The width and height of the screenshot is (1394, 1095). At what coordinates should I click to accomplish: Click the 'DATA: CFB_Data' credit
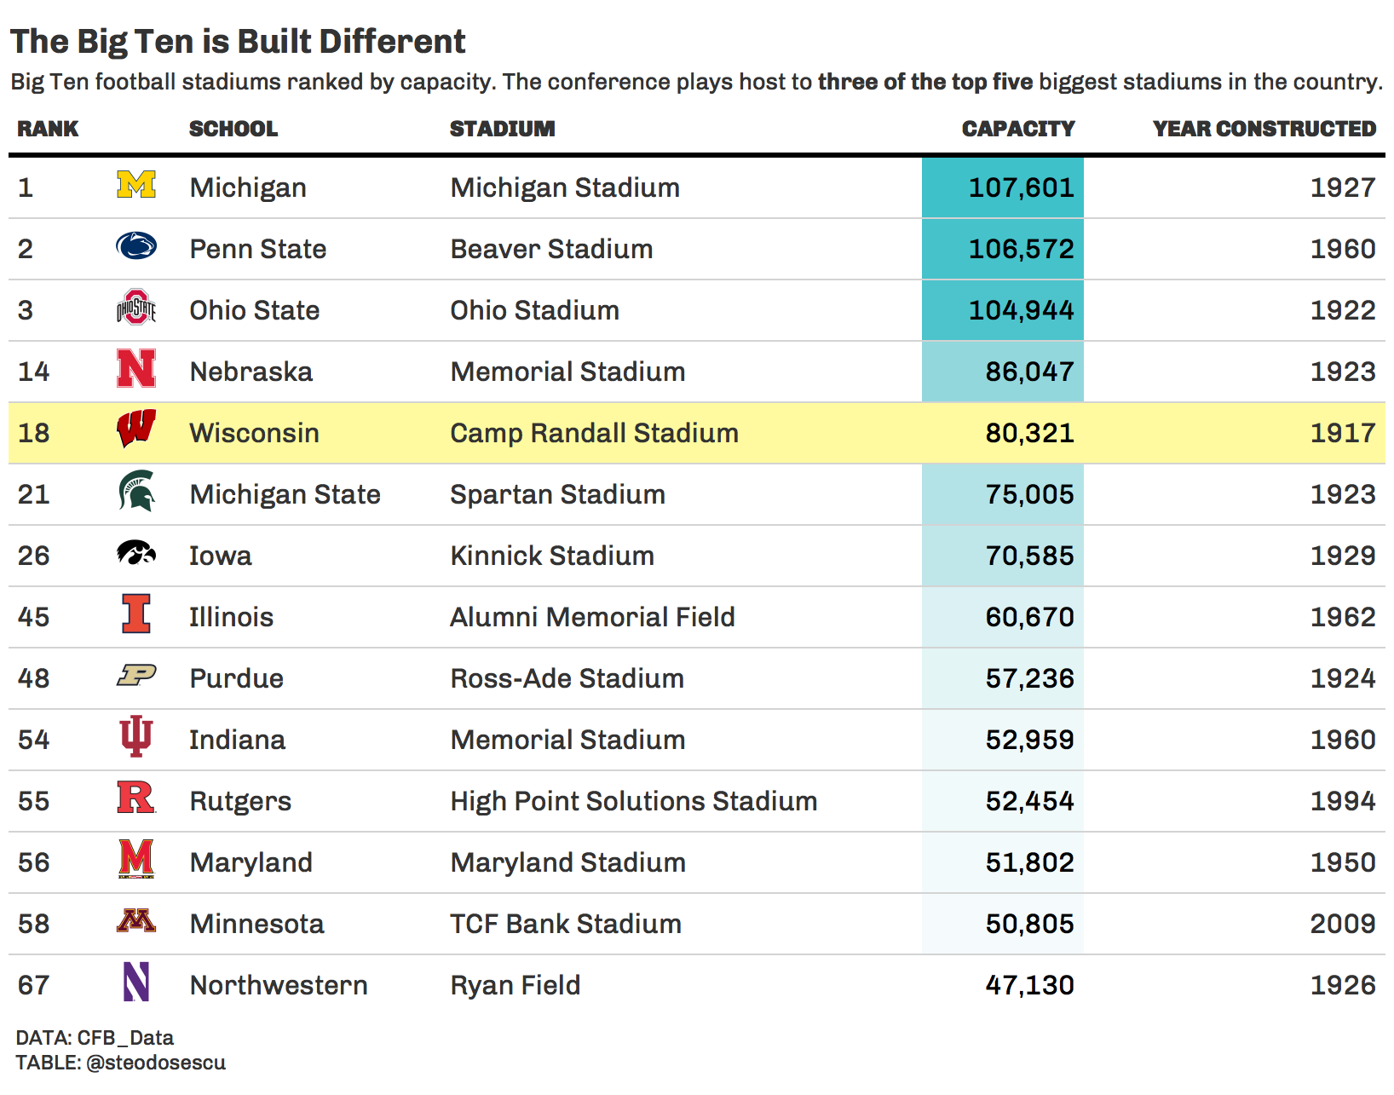[95, 1038]
